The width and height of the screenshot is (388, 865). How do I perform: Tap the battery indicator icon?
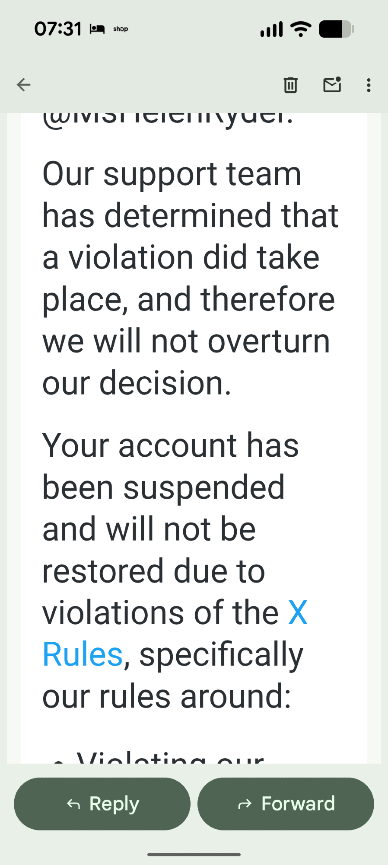337,29
